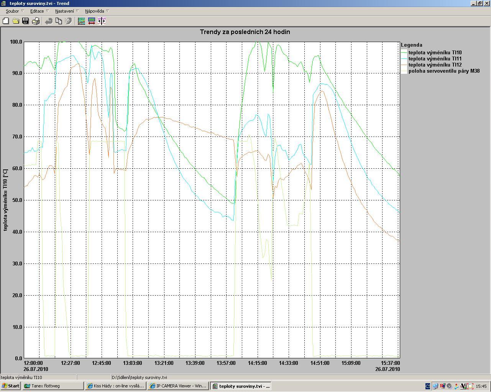Screen dimensions: 491x392
Task: Open the Soubor menu
Action: [13, 11]
